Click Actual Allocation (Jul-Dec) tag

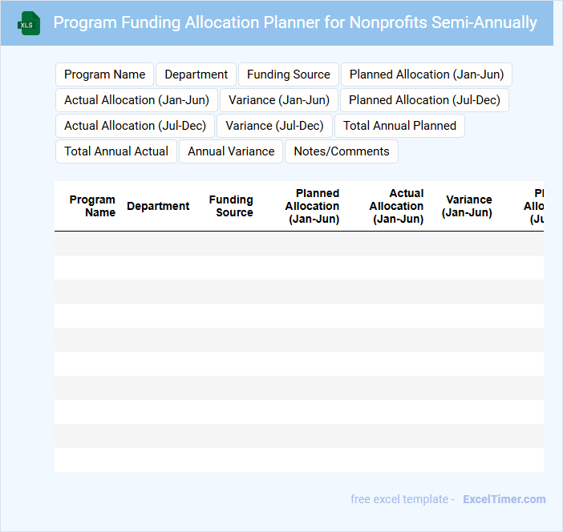pyautogui.click(x=135, y=126)
